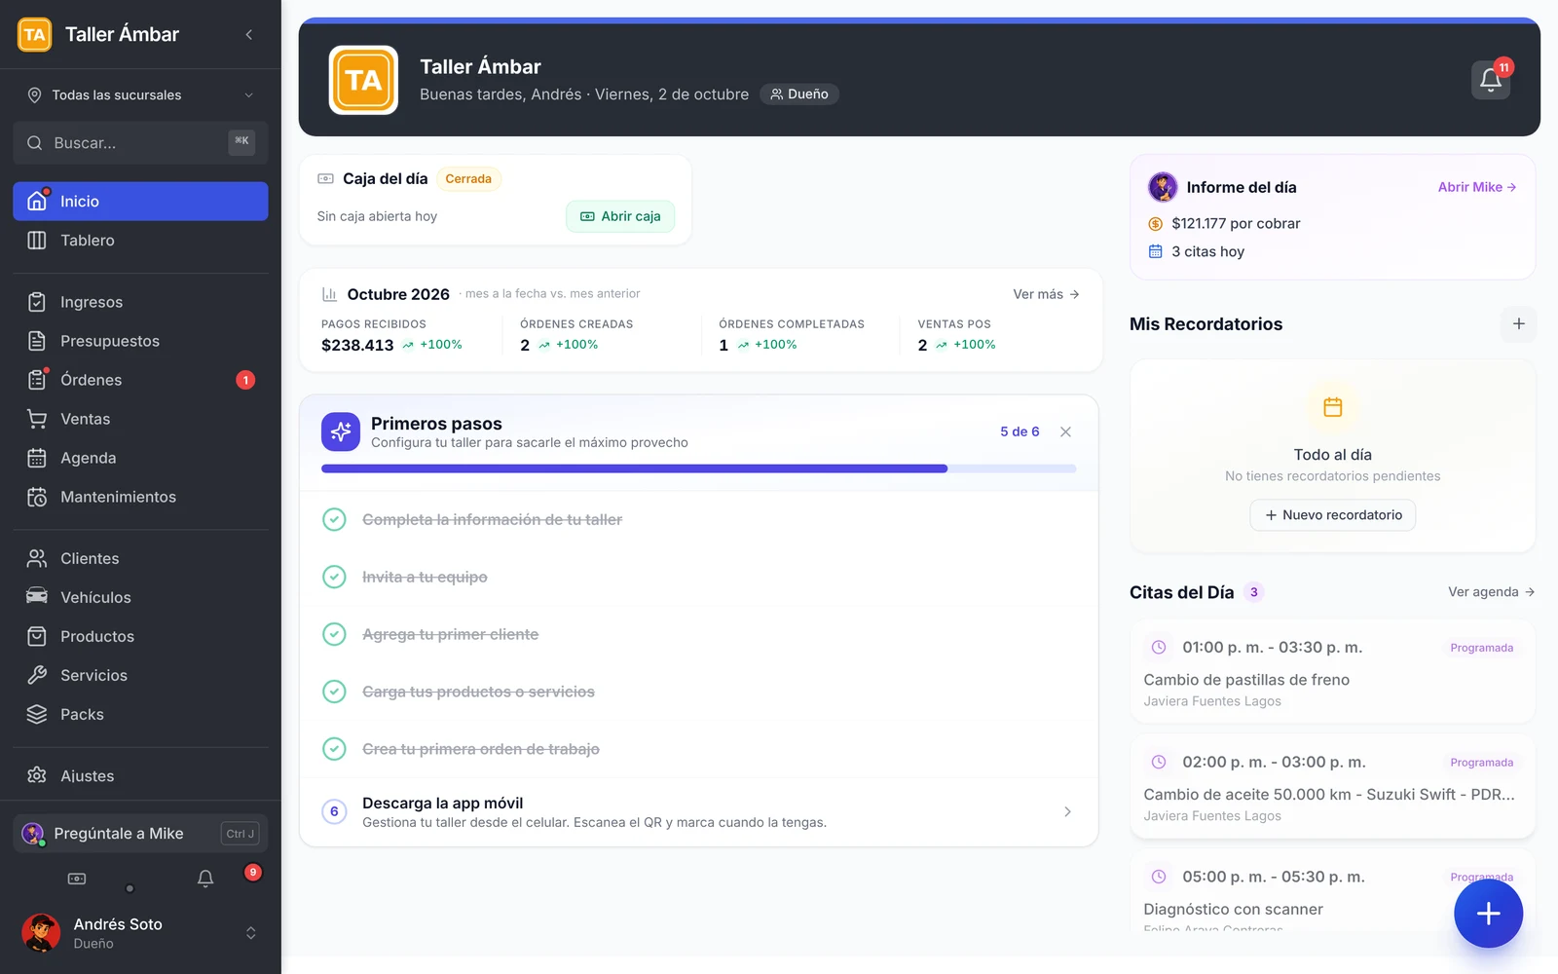Toggle 'Crea tu primera orden de trabajo' check

click(334, 749)
